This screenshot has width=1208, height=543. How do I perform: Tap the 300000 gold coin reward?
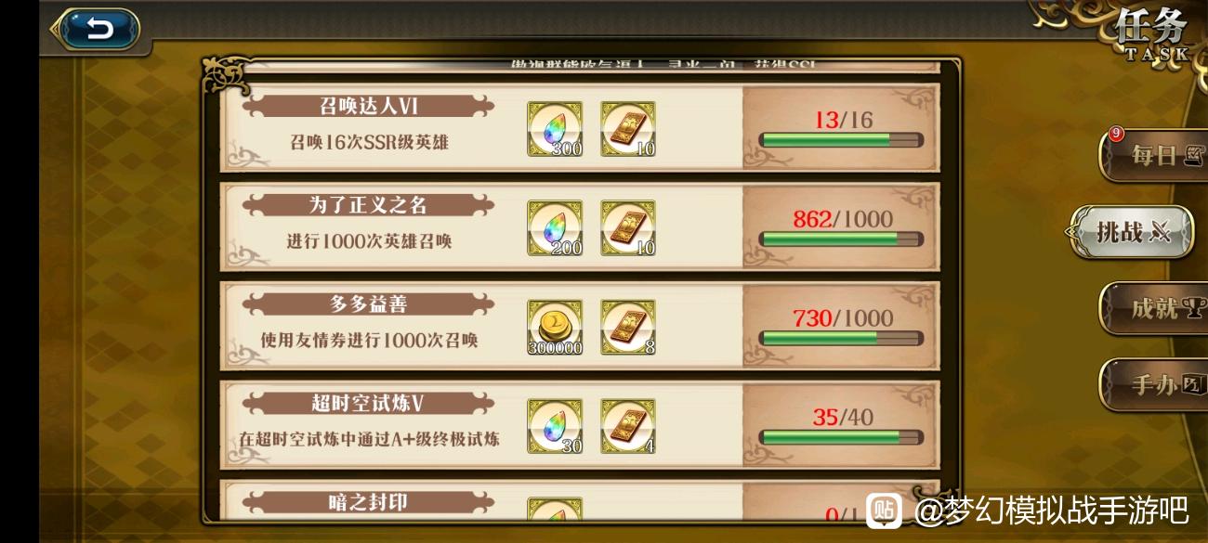point(555,327)
